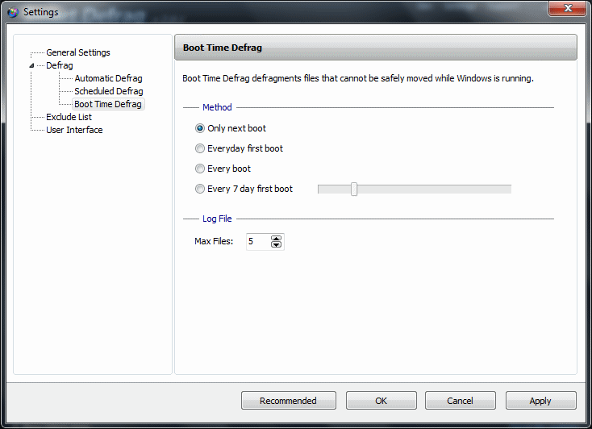
Task: Click the Max Files value field
Action: [258, 242]
